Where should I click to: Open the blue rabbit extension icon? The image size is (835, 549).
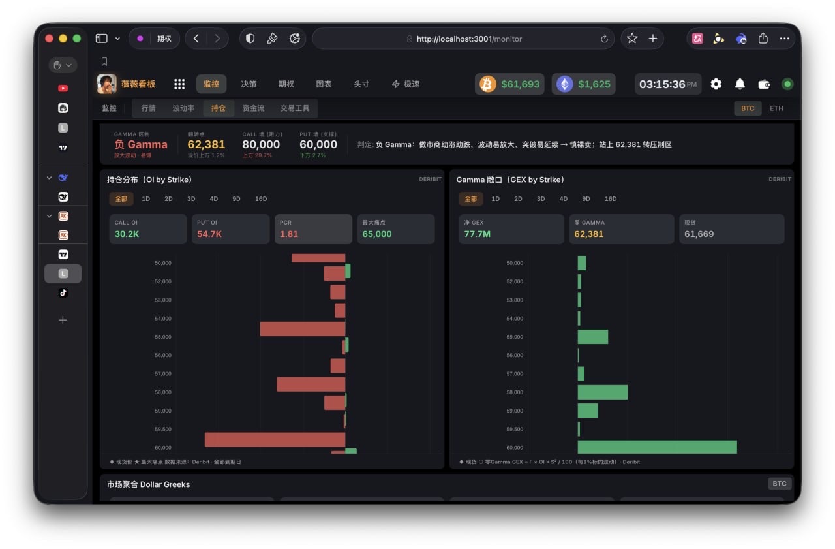pos(741,39)
